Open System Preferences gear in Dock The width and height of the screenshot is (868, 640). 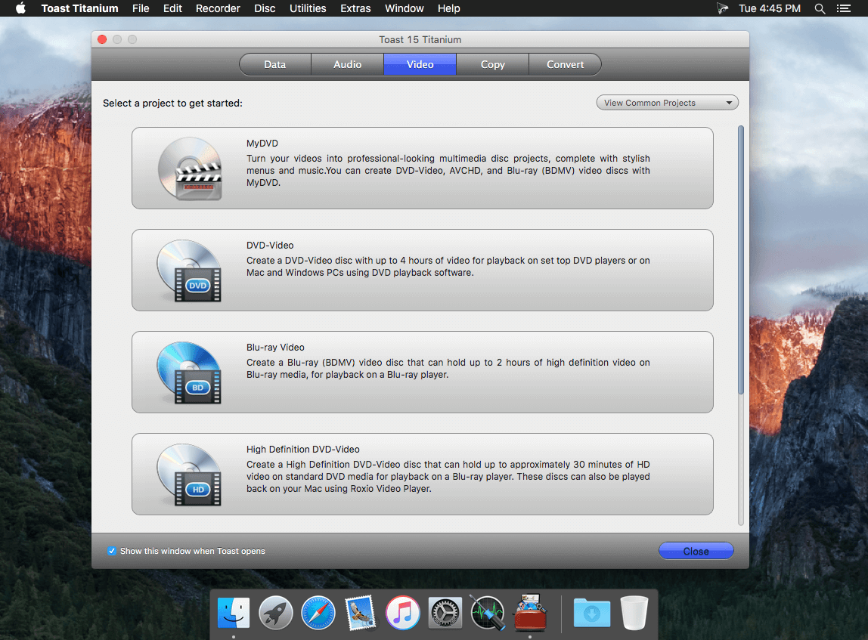coord(445,613)
